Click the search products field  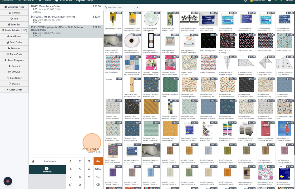coord(121,8)
